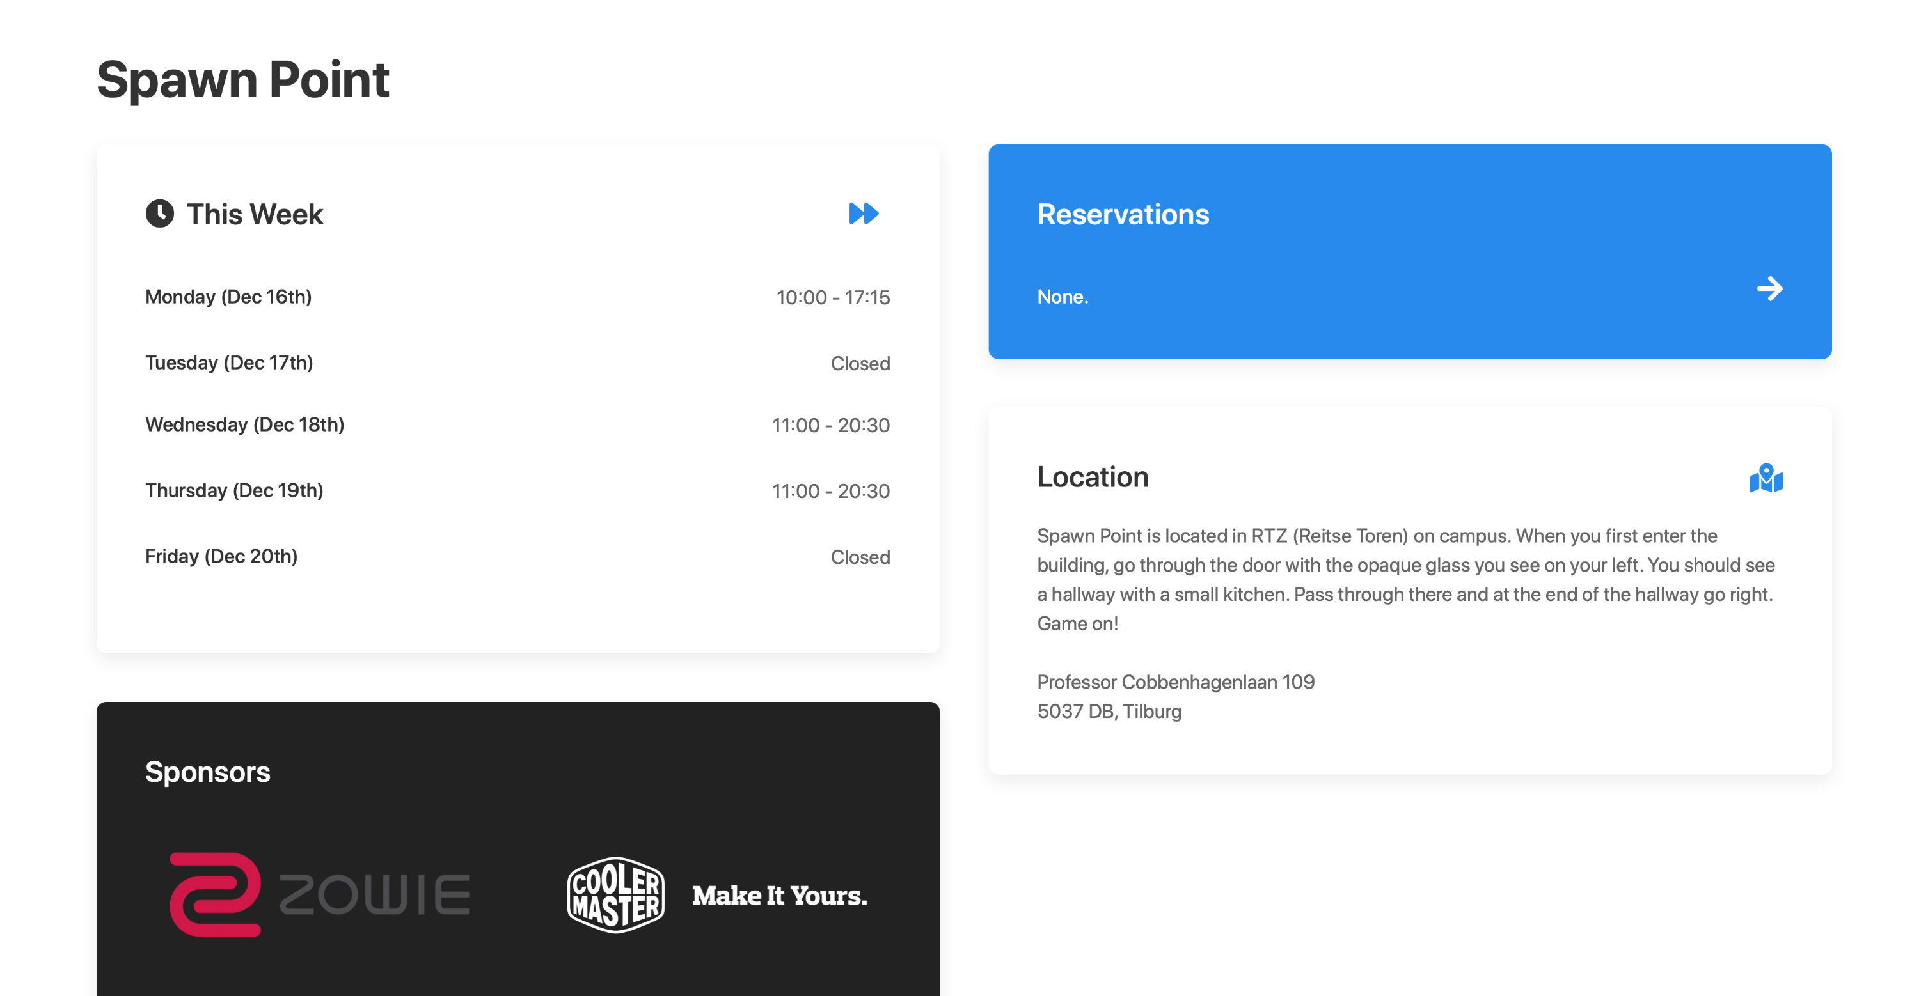Click the ZOWIE wordmark text

374,895
